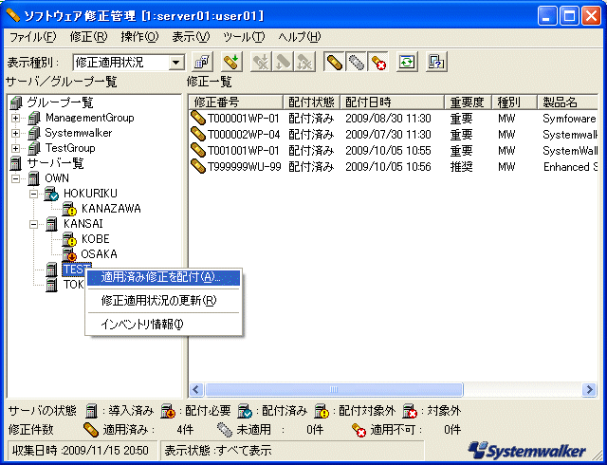
Task: Click the 2009/10/05 10:56 date cell
Action: click(x=388, y=167)
